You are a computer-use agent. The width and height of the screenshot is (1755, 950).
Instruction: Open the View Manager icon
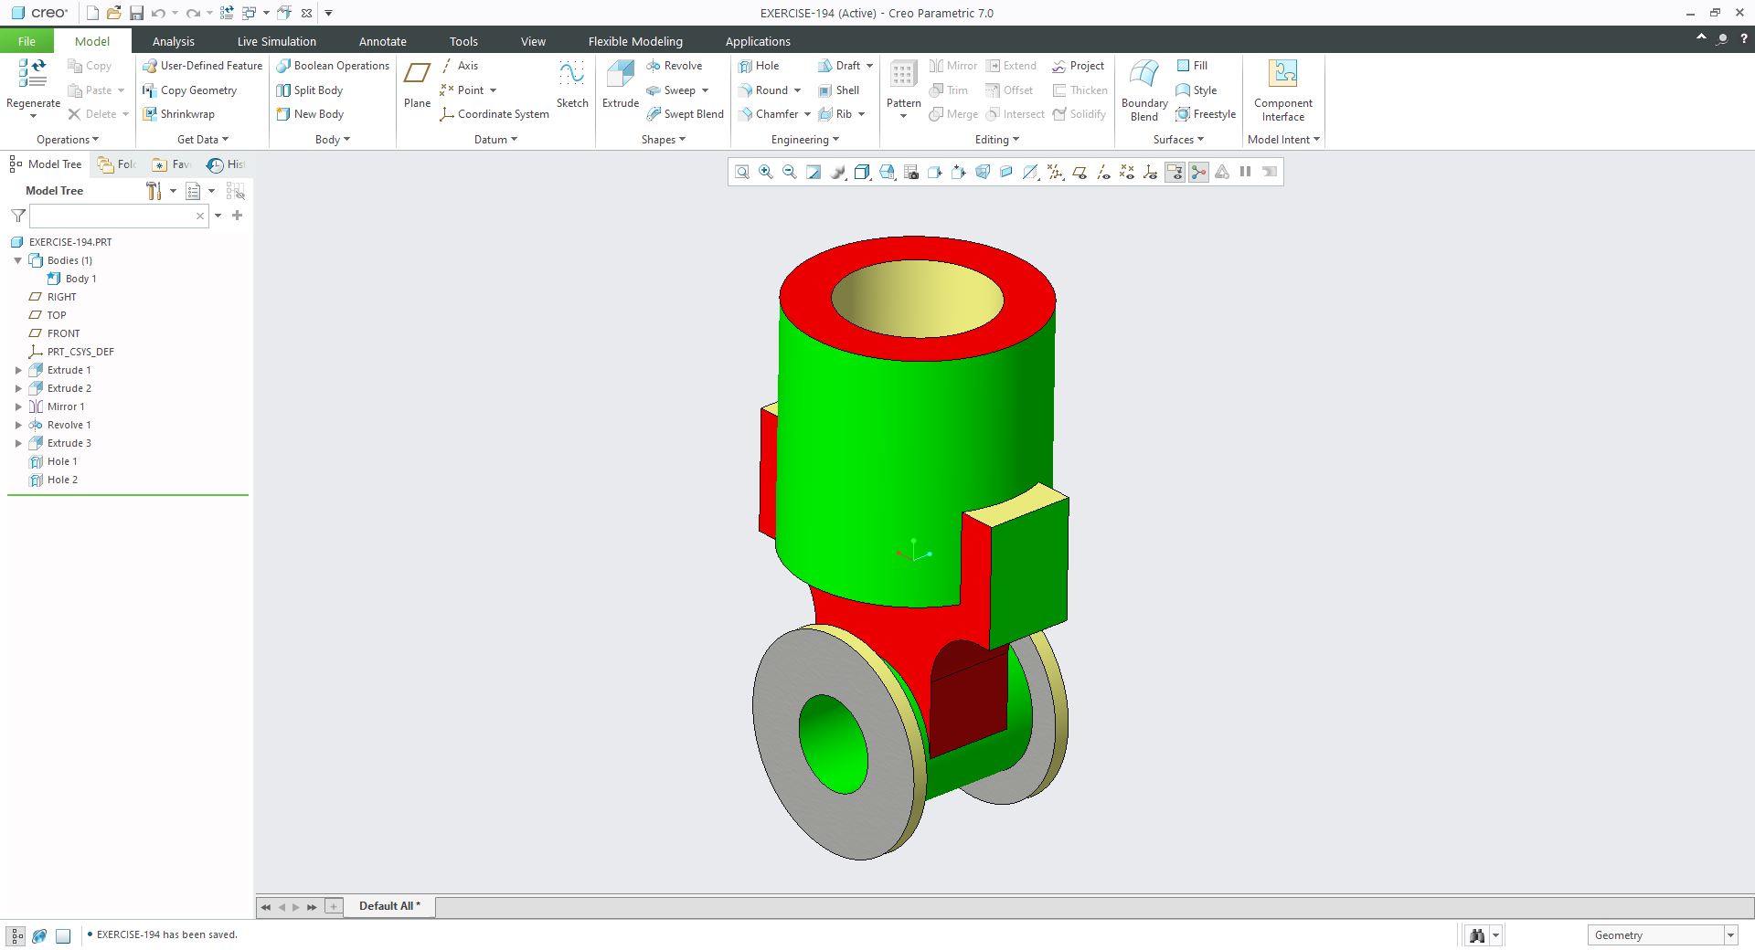click(911, 172)
